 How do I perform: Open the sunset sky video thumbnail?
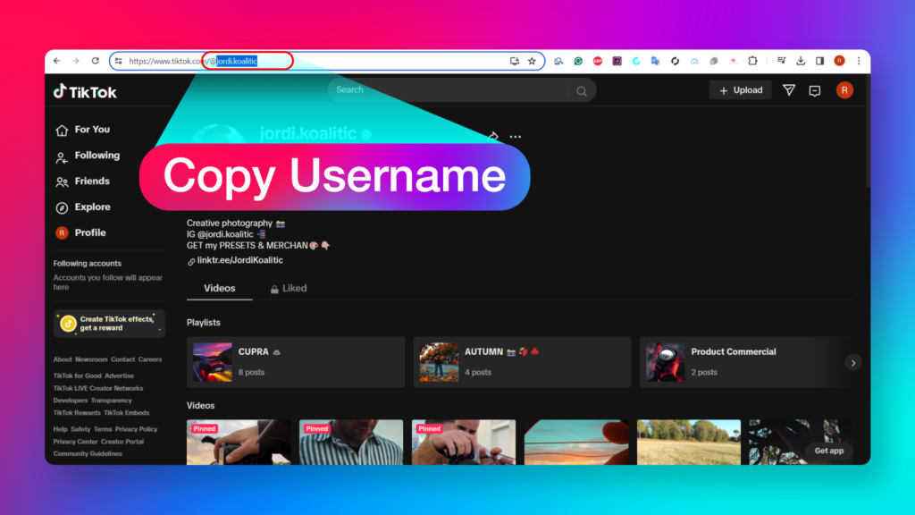pyautogui.click(x=576, y=442)
